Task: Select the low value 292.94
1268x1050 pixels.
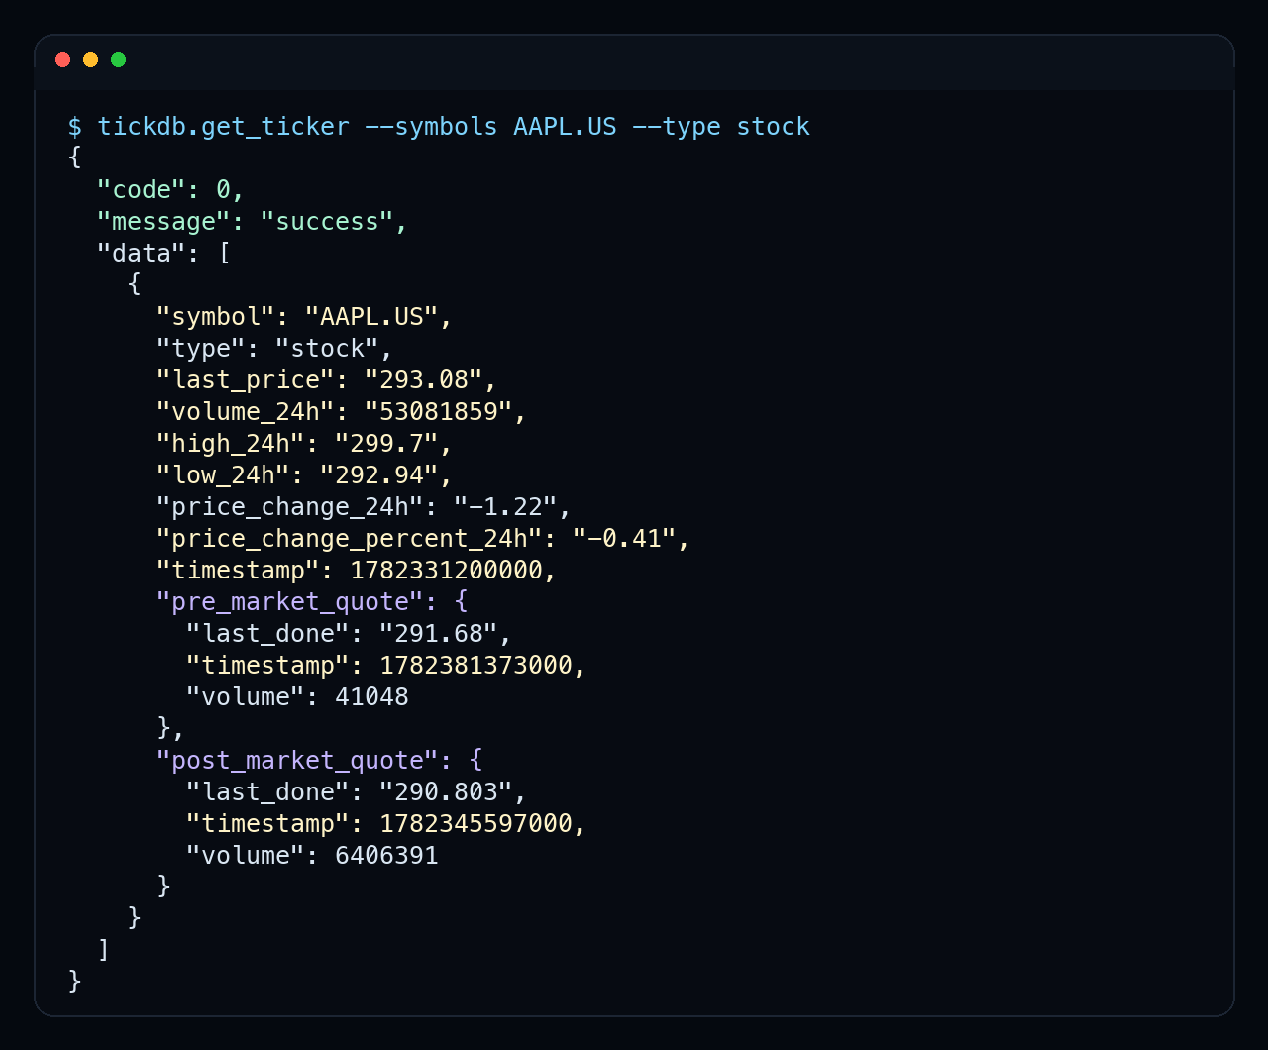Action: (x=379, y=475)
